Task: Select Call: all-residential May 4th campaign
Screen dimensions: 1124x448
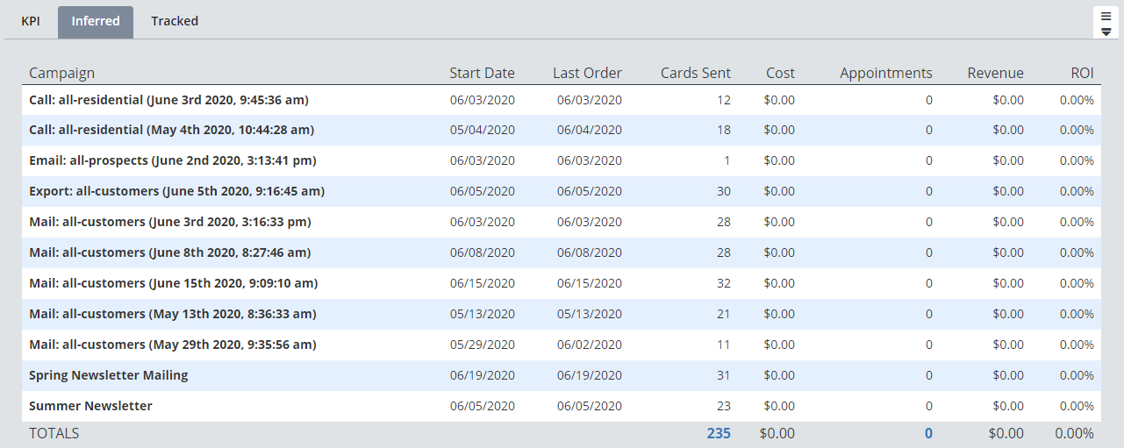Action: tap(171, 130)
